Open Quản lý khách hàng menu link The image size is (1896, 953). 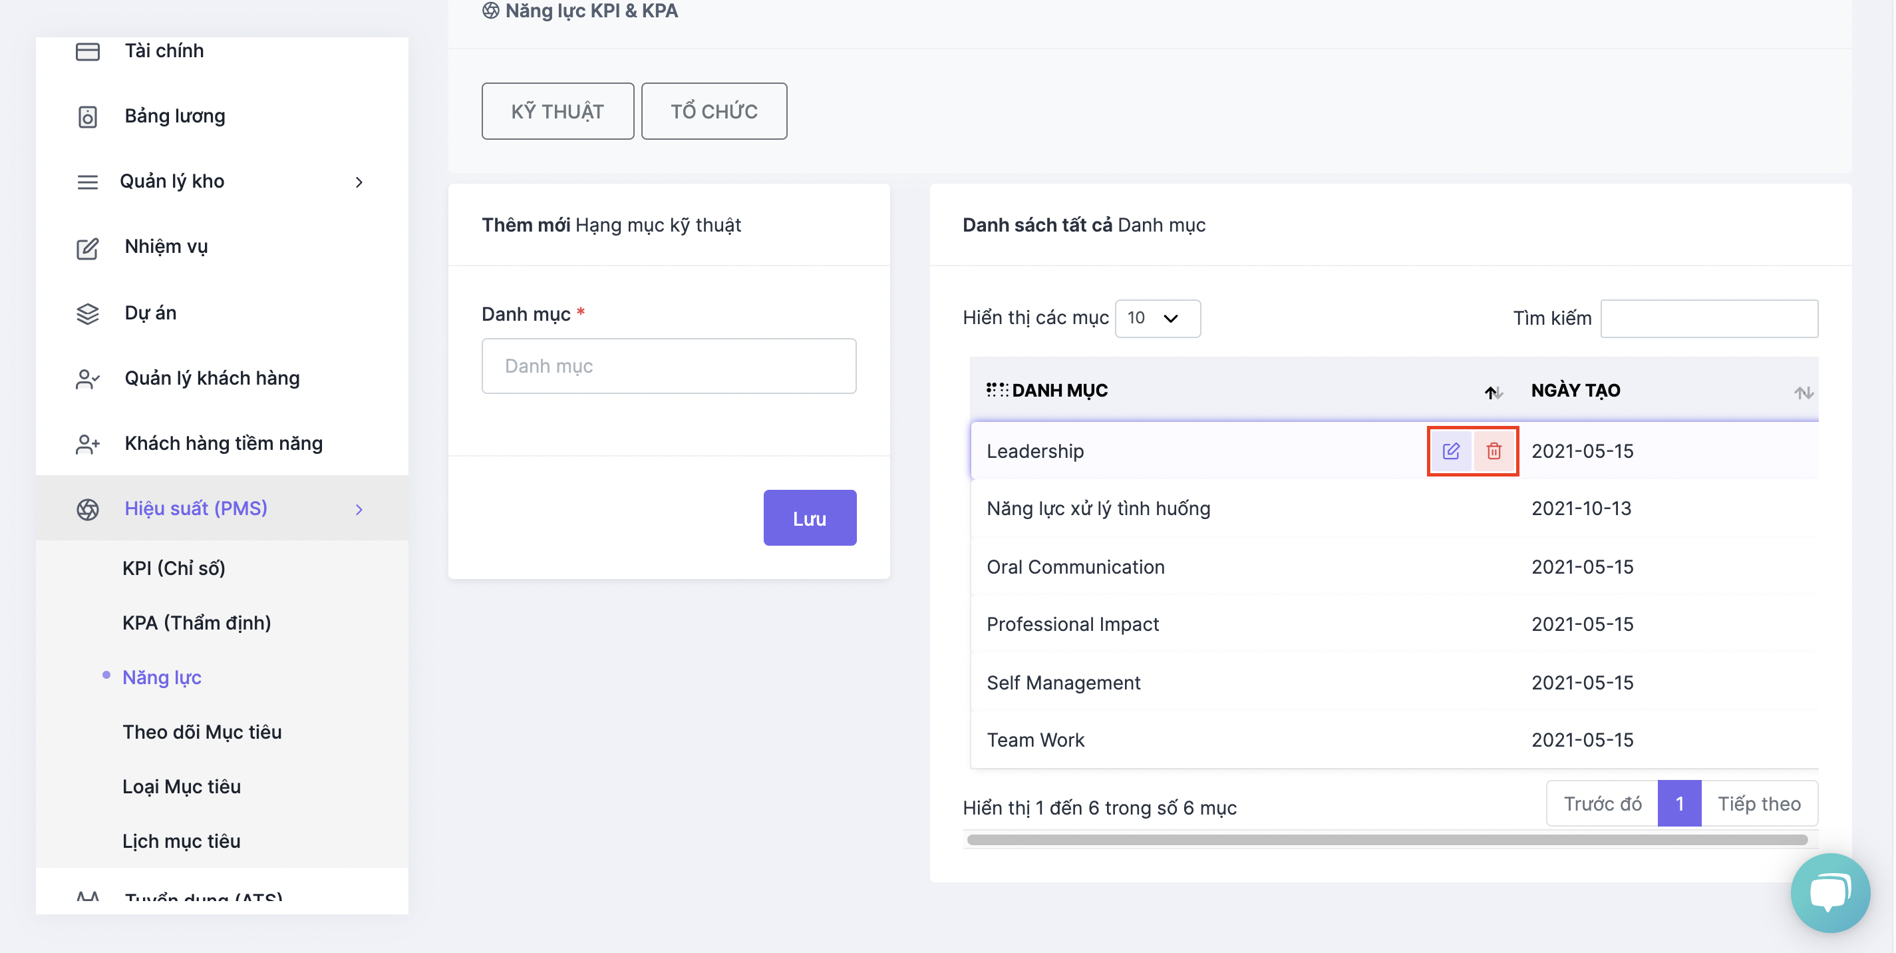click(x=212, y=379)
